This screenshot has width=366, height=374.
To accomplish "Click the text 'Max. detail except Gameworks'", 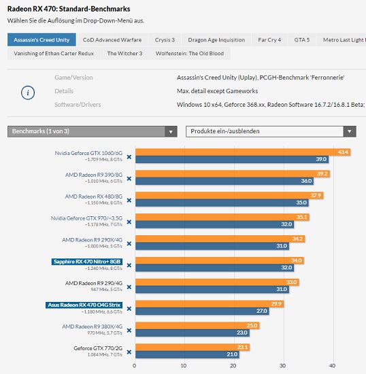I will pos(218,91).
